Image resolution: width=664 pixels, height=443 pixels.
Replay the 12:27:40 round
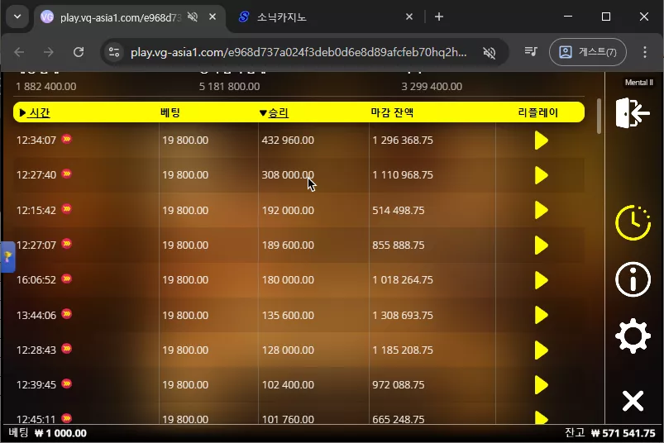[x=541, y=175]
